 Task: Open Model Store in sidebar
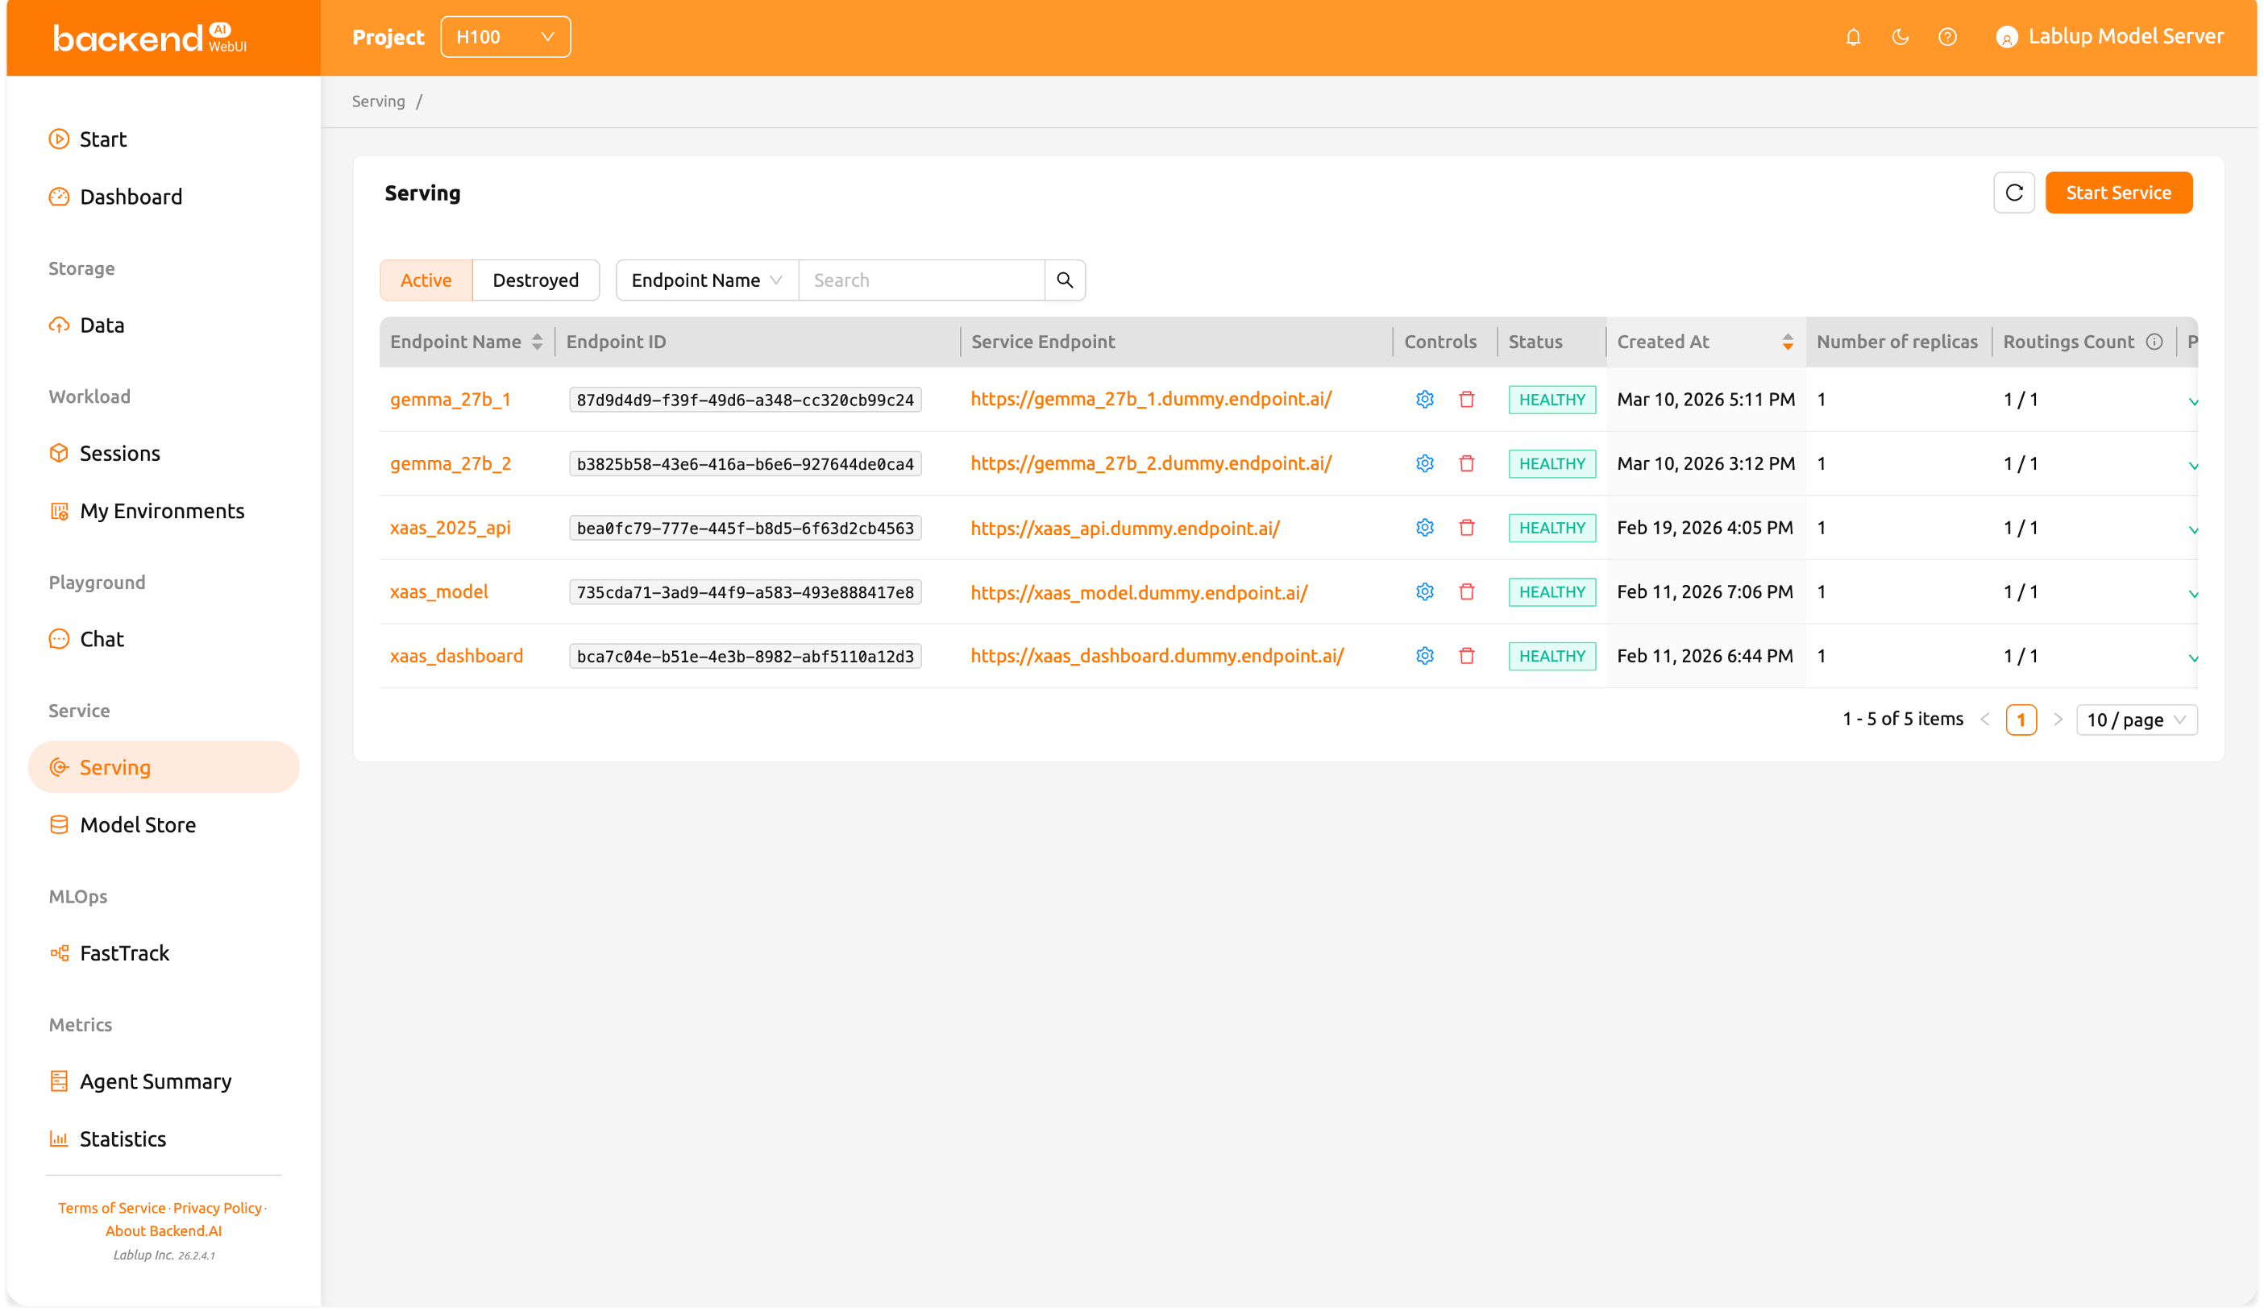(x=138, y=824)
